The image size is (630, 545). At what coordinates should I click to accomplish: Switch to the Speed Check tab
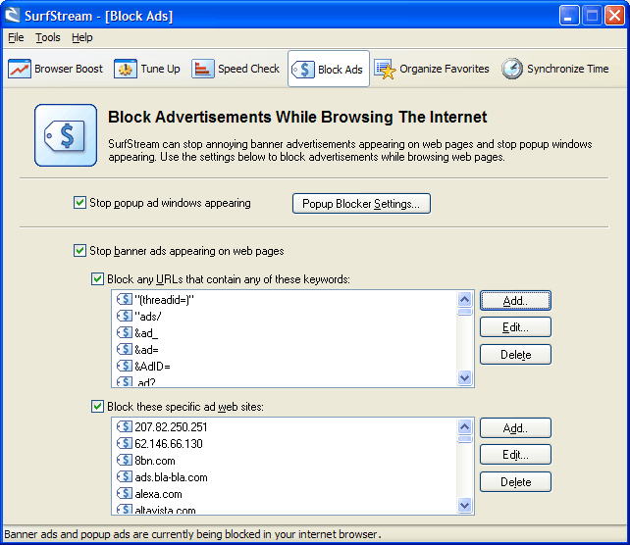pos(236,69)
